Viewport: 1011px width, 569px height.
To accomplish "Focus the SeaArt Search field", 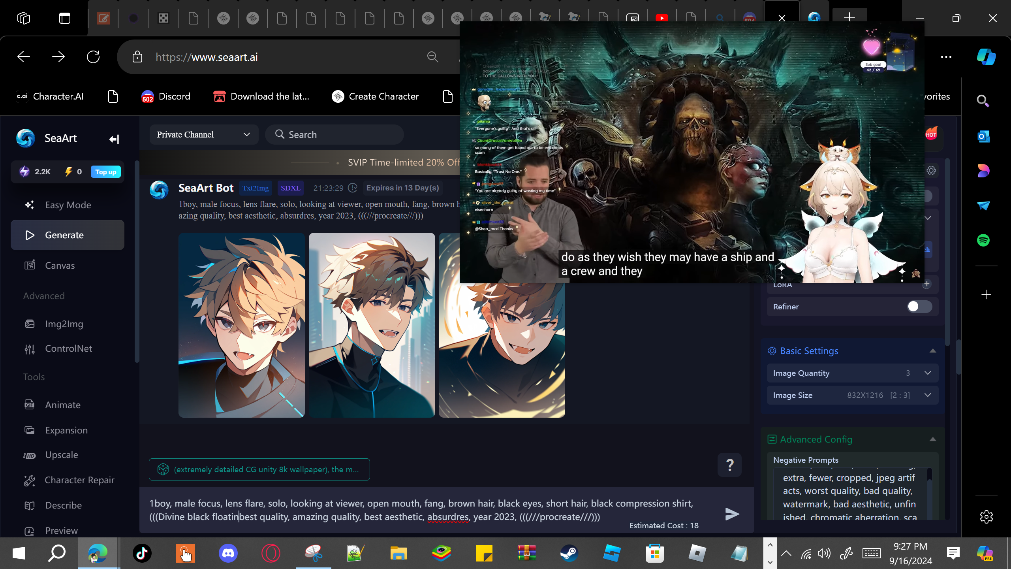I will [x=334, y=135].
